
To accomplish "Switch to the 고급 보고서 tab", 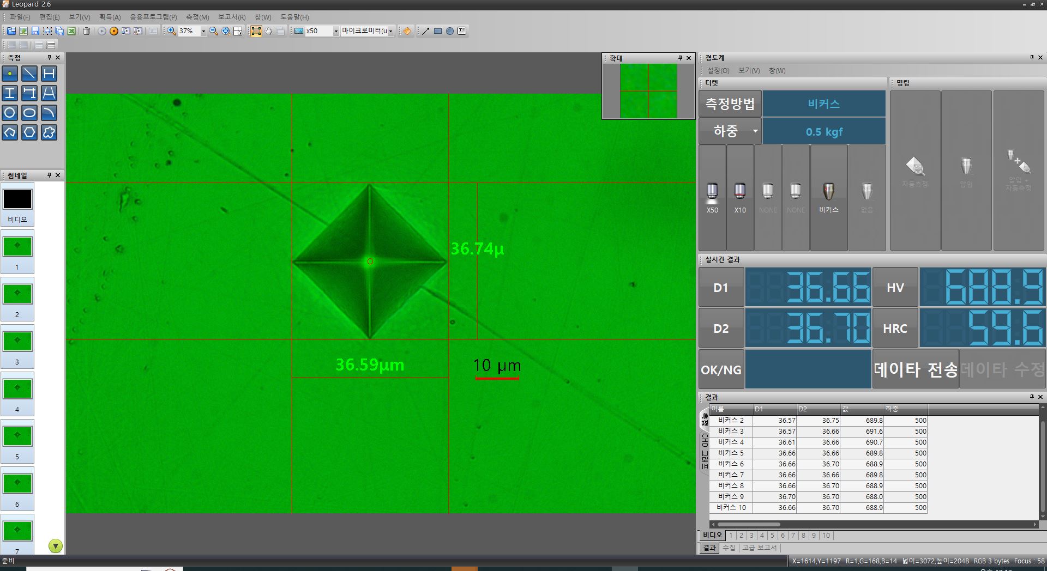I will point(759,548).
